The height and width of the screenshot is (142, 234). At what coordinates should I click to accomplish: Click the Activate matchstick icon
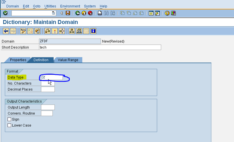click(54, 31)
